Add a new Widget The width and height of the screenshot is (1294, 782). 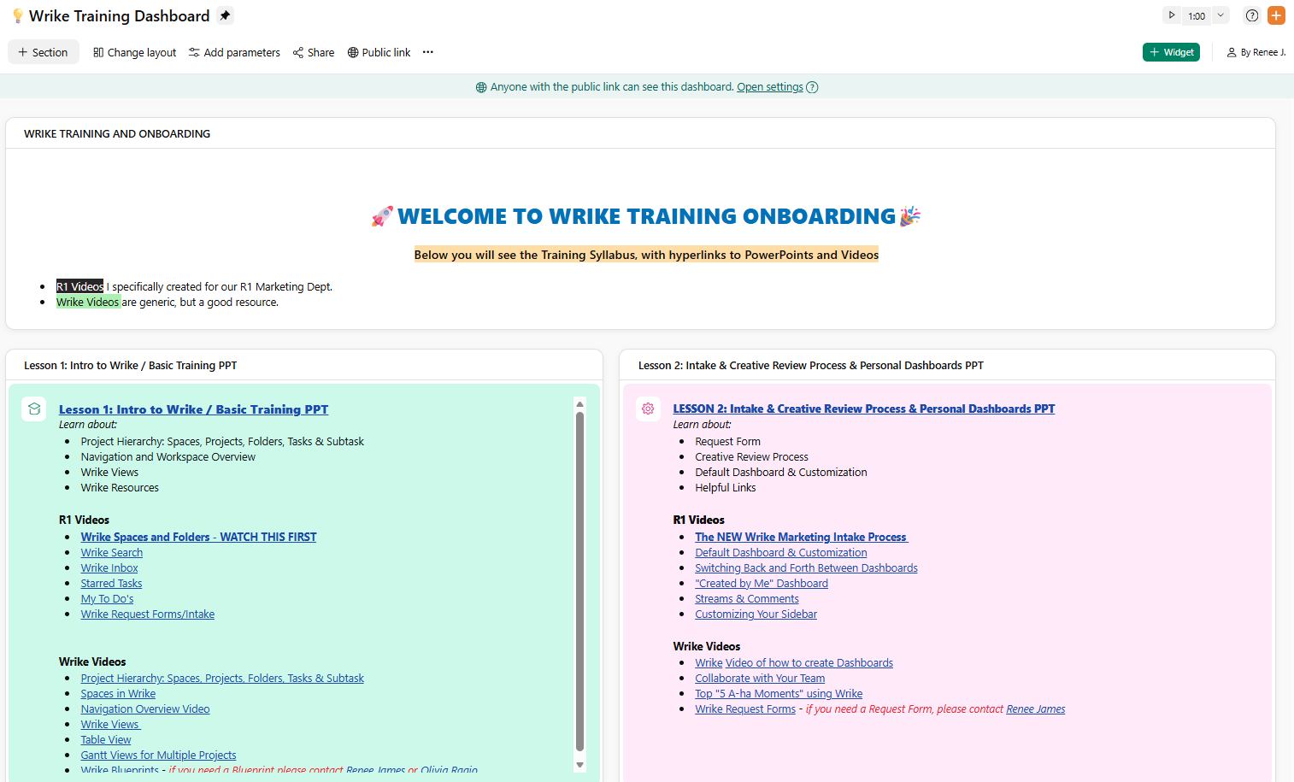point(1171,52)
